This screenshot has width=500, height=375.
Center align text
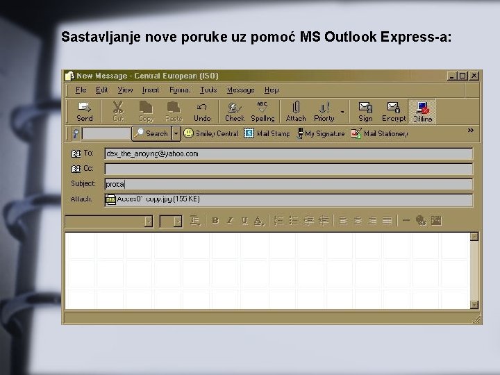click(358, 221)
